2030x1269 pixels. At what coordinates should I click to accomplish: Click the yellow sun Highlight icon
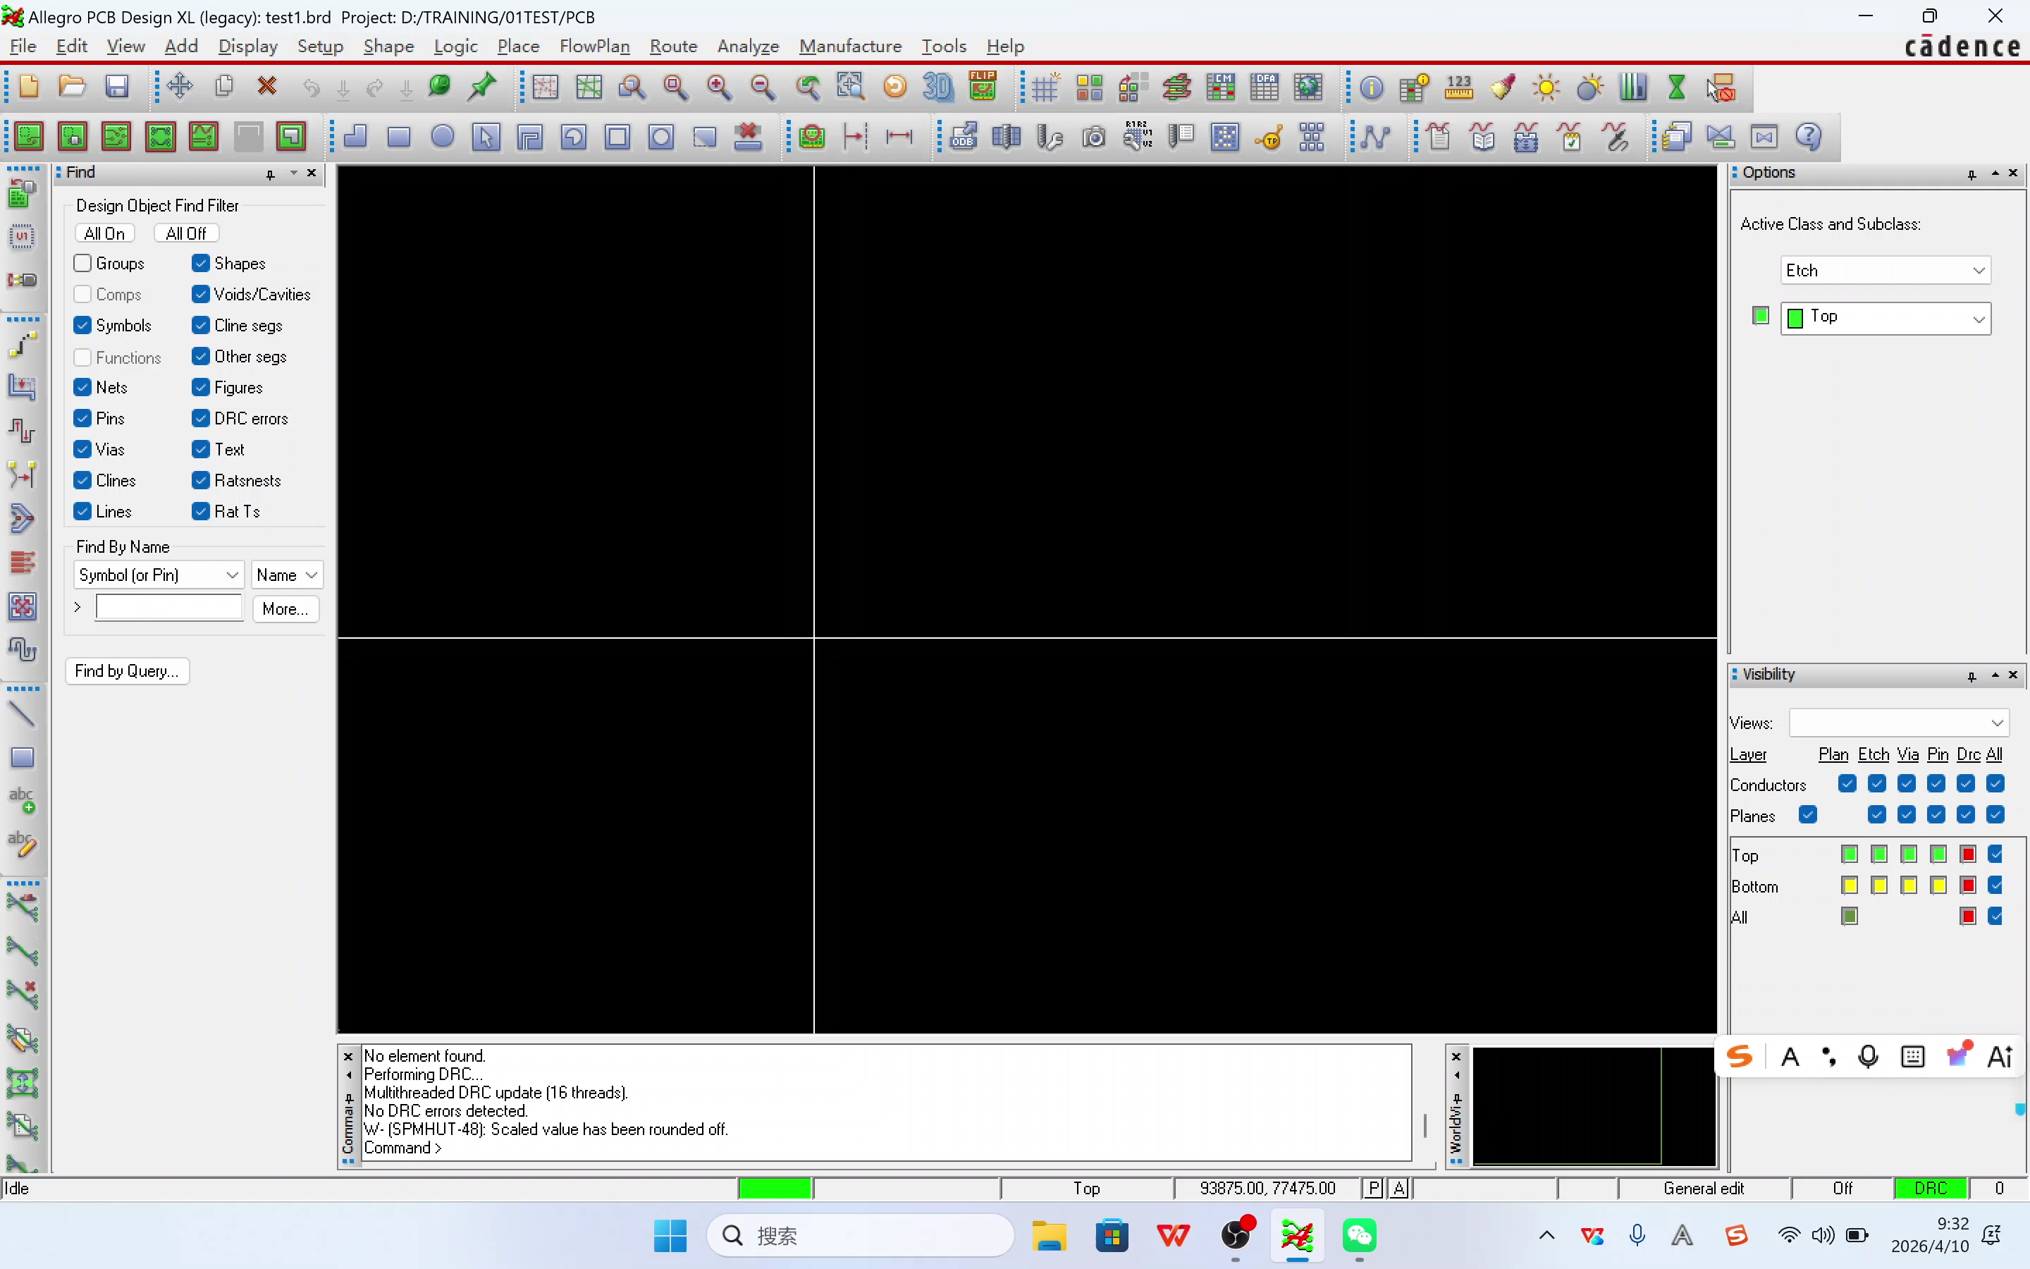tap(1546, 87)
